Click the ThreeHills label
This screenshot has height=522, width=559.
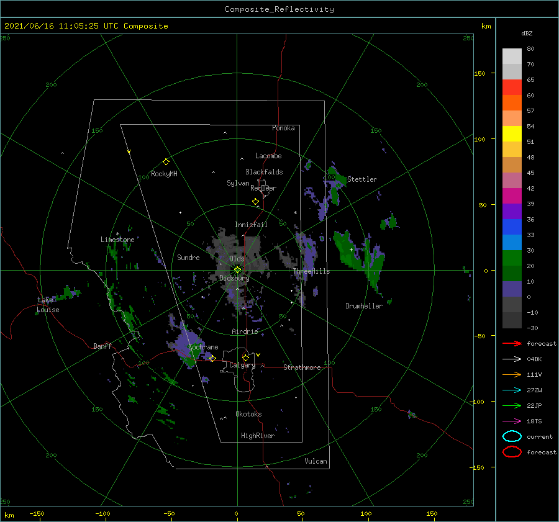click(x=312, y=271)
